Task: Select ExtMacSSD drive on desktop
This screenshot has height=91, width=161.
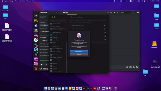Action: point(154,44)
